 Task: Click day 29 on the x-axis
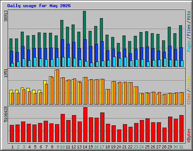(x=170, y=147)
